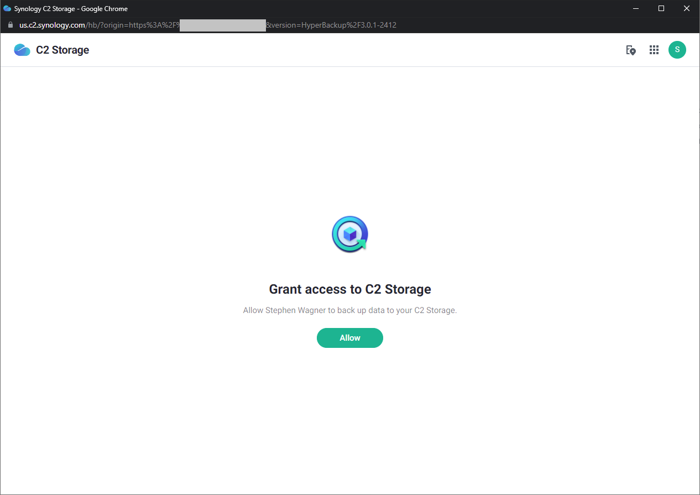
Task: Click the lock icon in address bar
Action: [10, 25]
